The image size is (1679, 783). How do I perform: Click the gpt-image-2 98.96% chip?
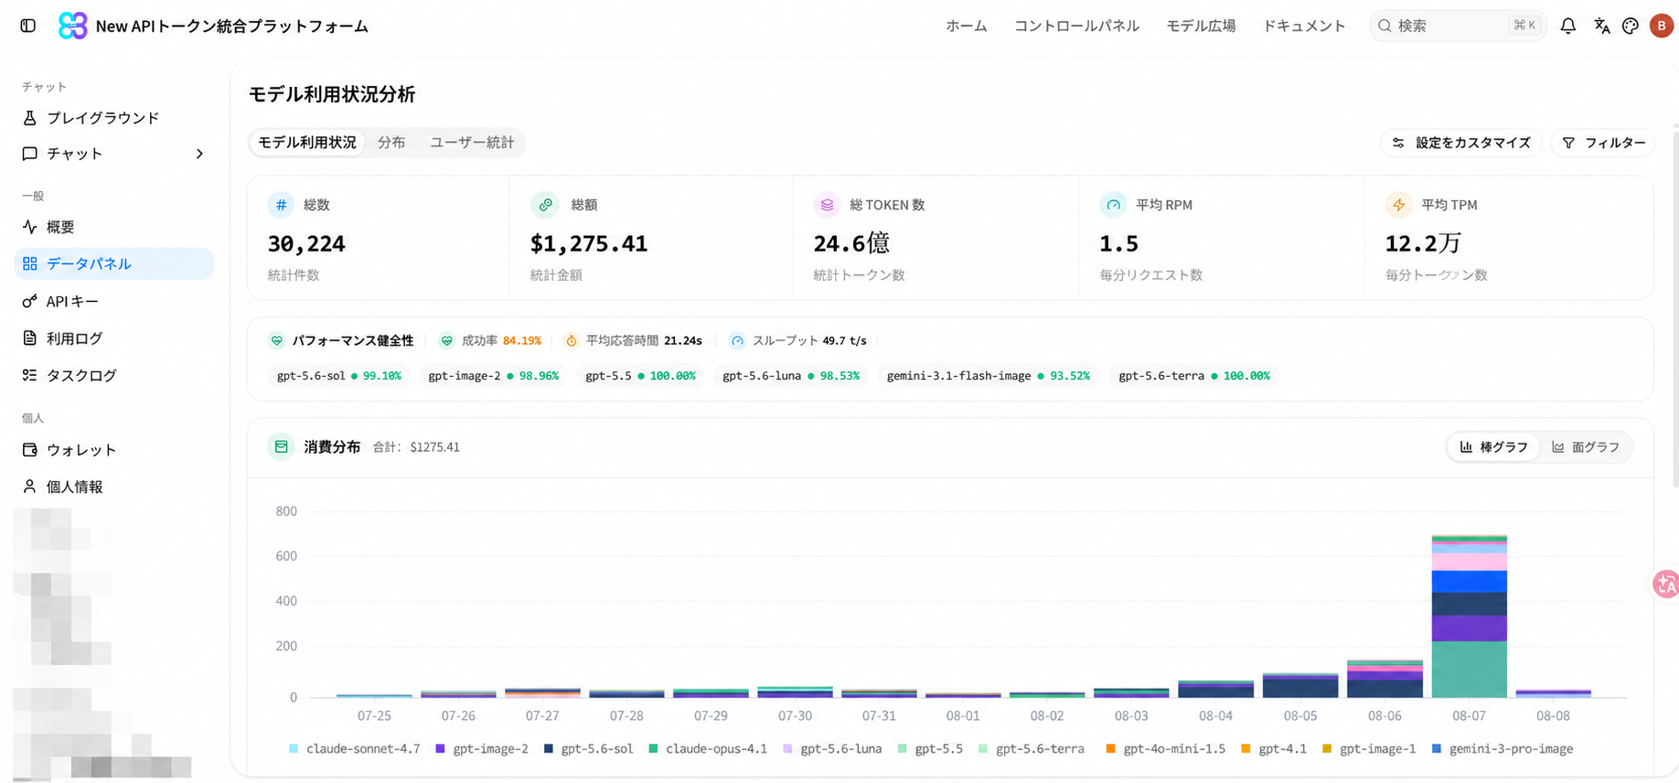[x=493, y=376]
